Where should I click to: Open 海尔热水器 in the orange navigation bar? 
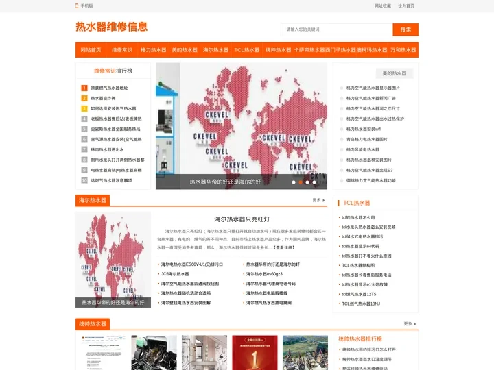215,50
